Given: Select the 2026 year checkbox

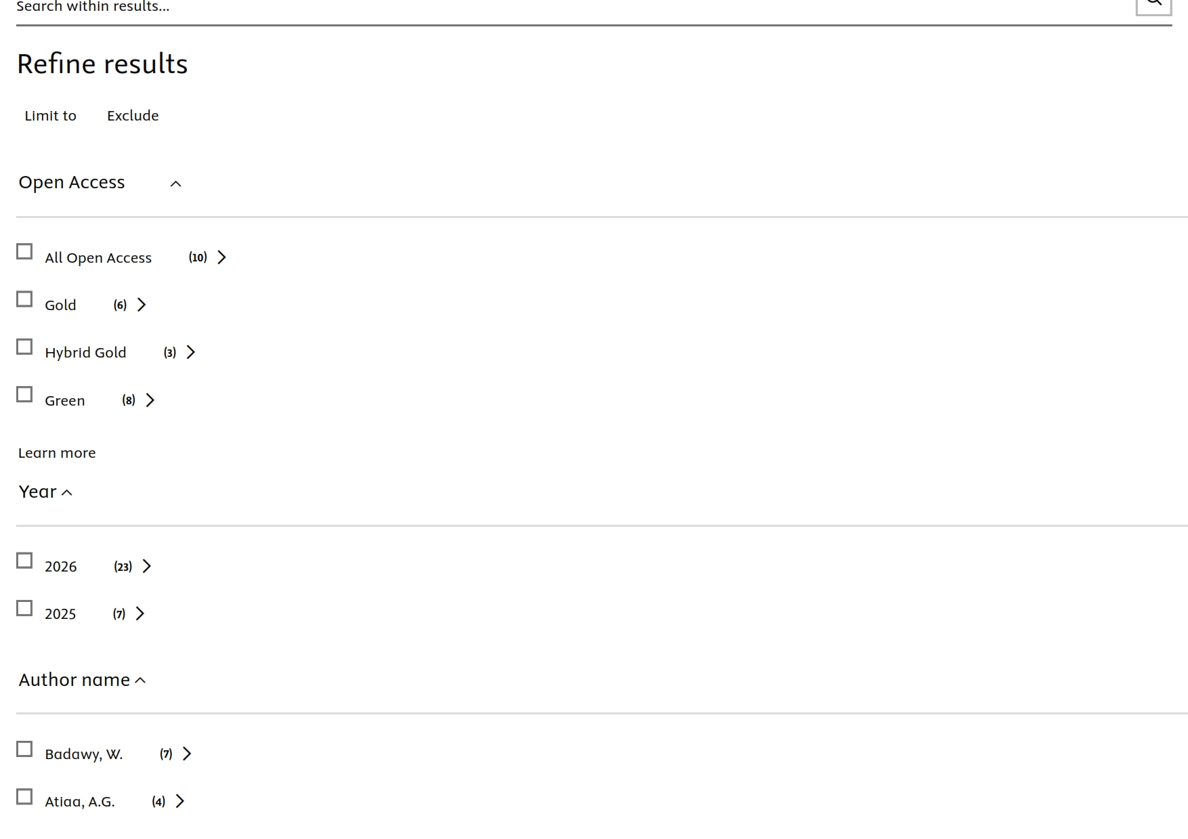Looking at the screenshot, I should (24, 561).
